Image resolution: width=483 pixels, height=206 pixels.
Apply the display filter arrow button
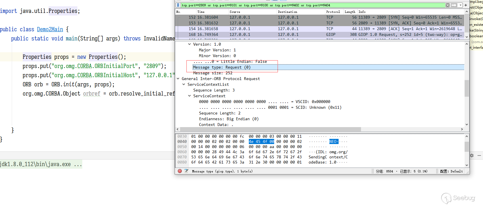pos(454,5)
